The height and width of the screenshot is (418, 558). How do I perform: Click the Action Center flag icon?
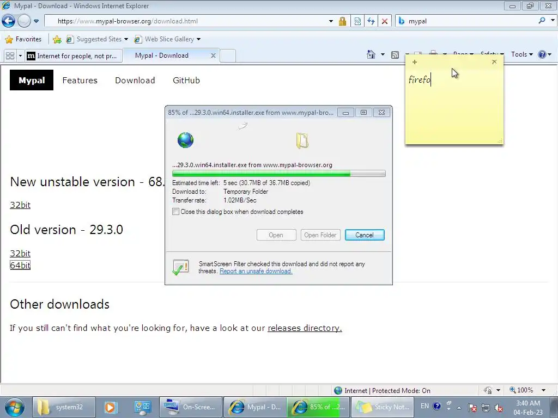click(472, 407)
